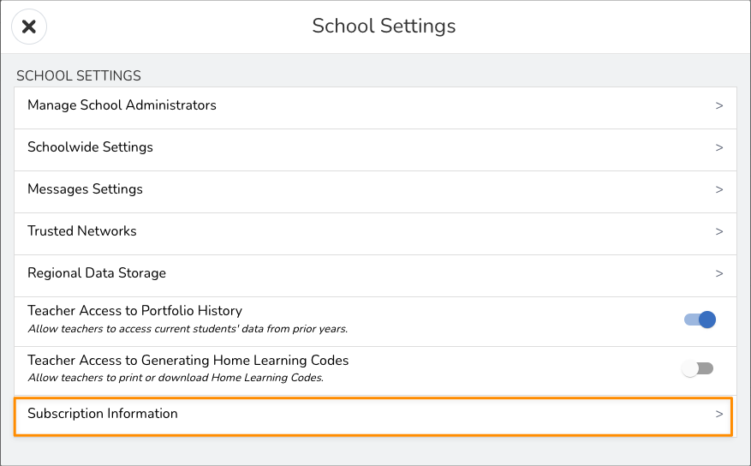
Task: Click the Subscription Information chevron arrow
Action: (x=719, y=414)
